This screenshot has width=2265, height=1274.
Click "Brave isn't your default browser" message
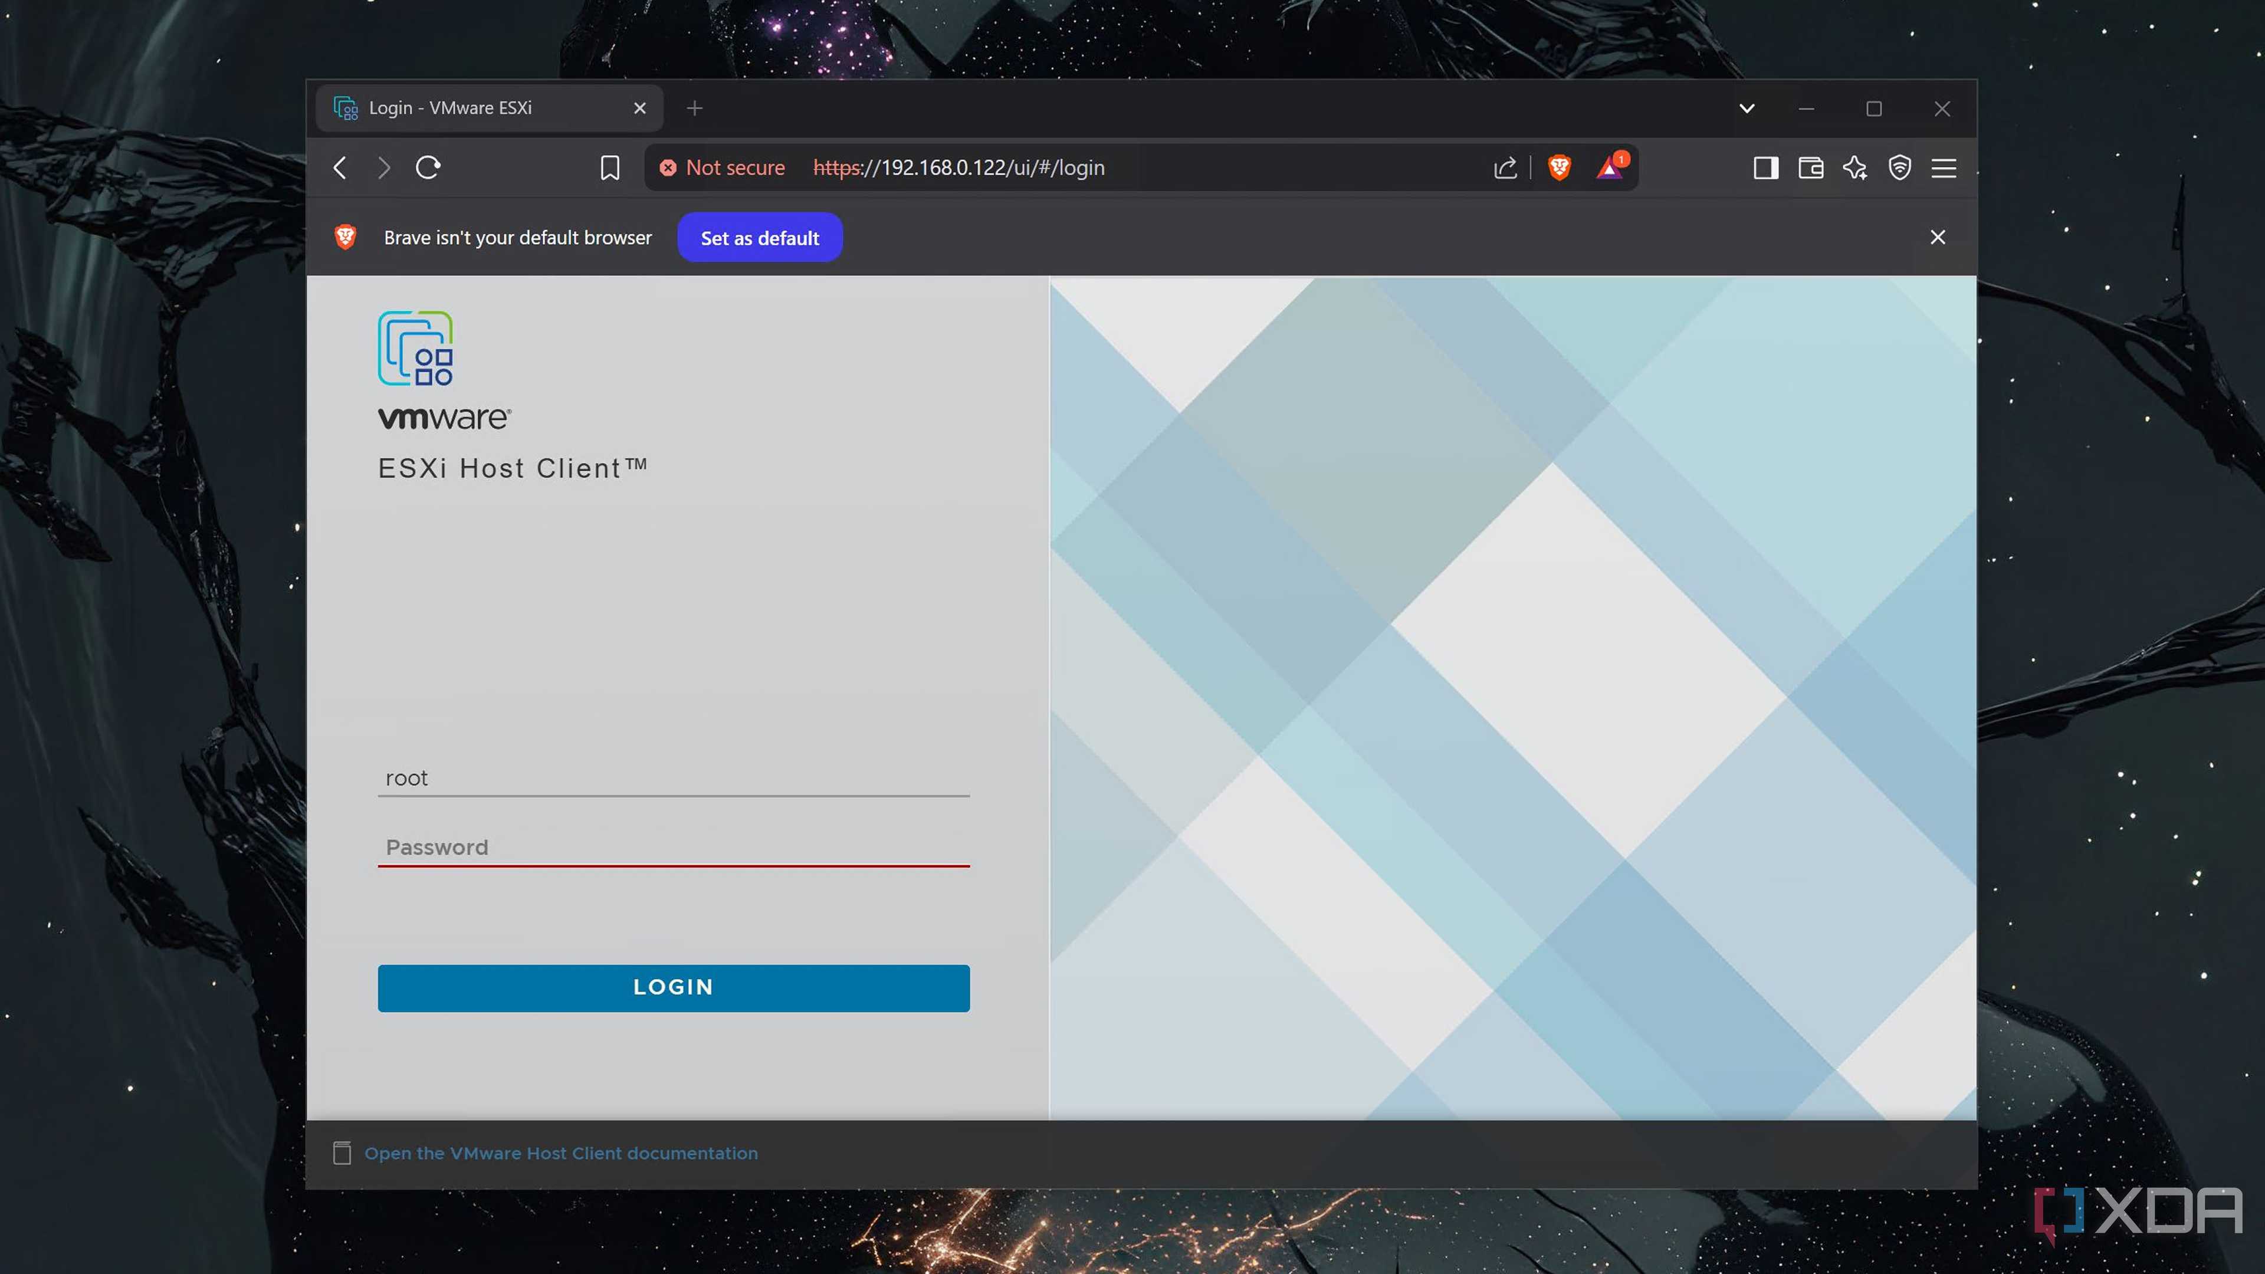click(x=518, y=237)
